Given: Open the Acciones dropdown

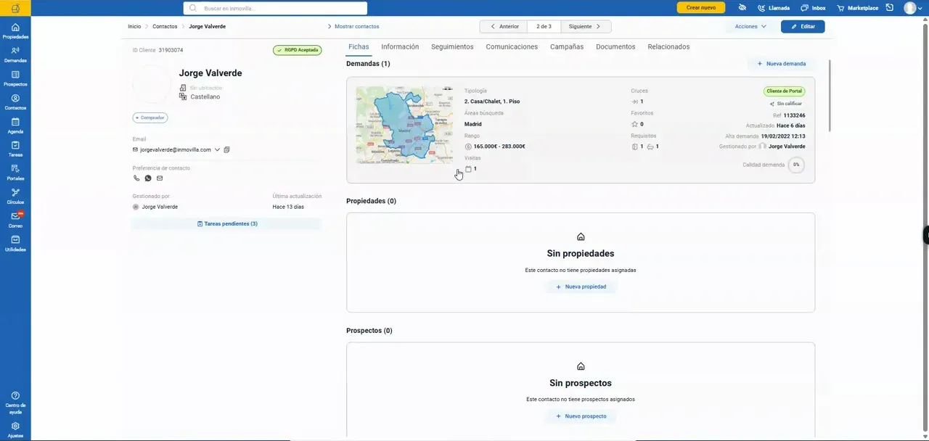Looking at the screenshot, I should coord(750,26).
